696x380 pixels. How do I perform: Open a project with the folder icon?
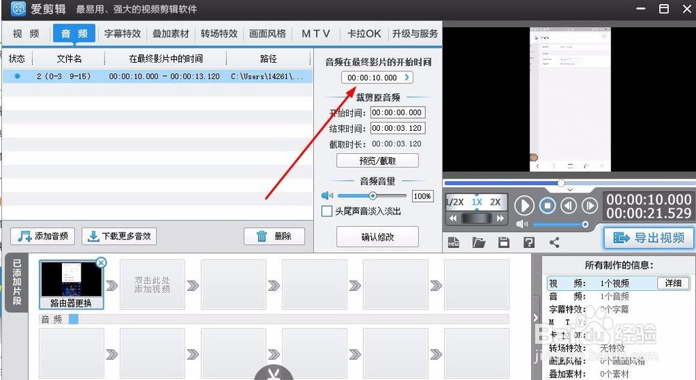[479, 242]
